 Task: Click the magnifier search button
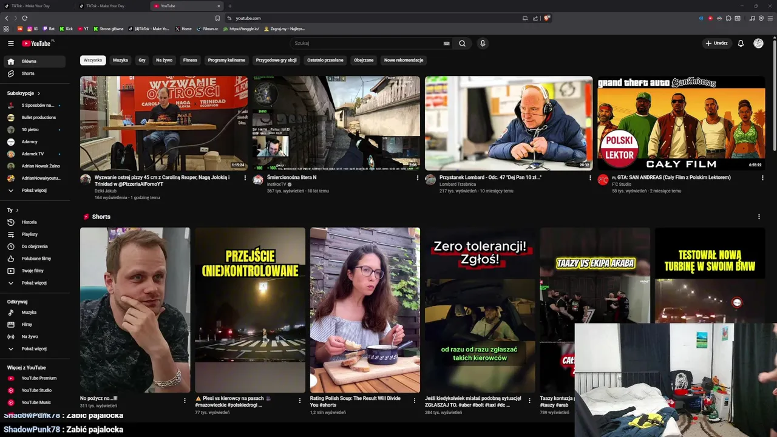[x=462, y=44]
